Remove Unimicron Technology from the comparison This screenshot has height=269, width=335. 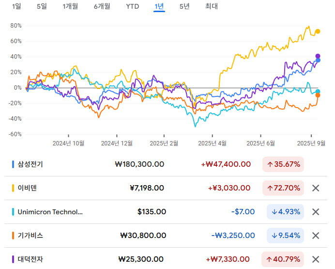(x=315, y=212)
